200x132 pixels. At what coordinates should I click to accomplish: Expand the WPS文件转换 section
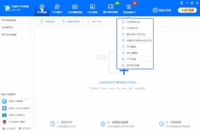pyautogui.click(x=17, y=35)
